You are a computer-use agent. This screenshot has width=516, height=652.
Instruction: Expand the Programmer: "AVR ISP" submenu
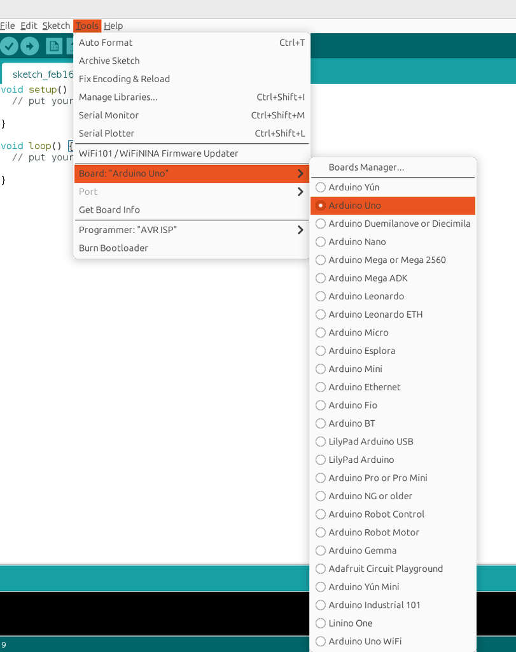click(x=192, y=230)
